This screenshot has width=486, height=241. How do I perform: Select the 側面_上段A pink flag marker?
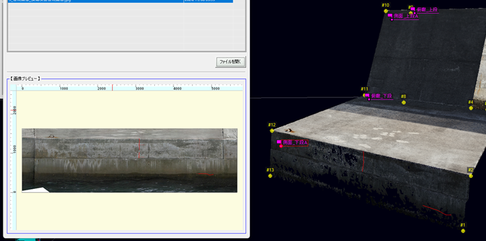click(x=390, y=15)
